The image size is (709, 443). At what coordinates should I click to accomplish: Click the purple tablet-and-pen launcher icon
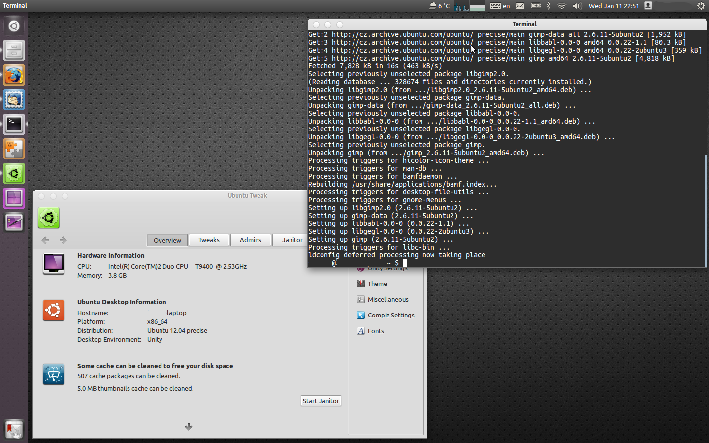14,223
